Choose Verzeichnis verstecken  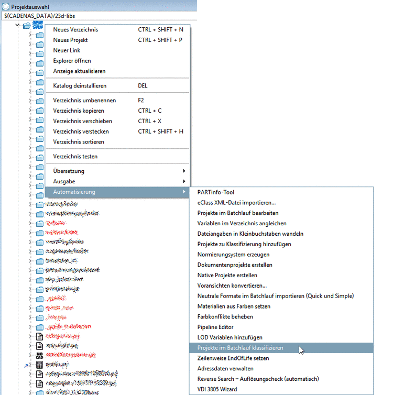pyautogui.click(x=117, y=131)
